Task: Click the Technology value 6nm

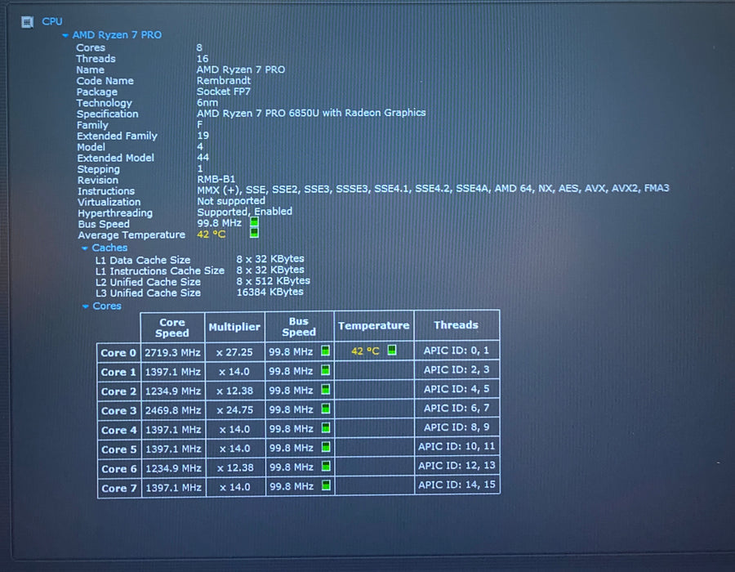Action: pos(207,103)
